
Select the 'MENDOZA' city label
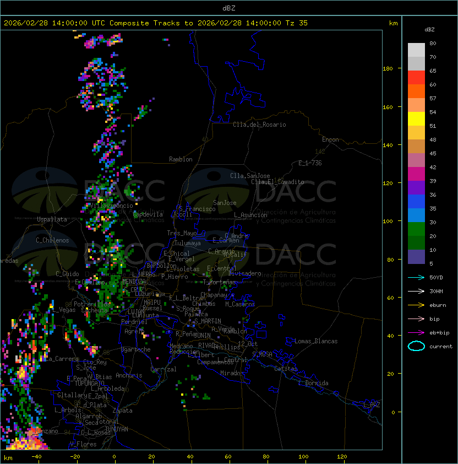pyautogui.click(x=134, y=282)
